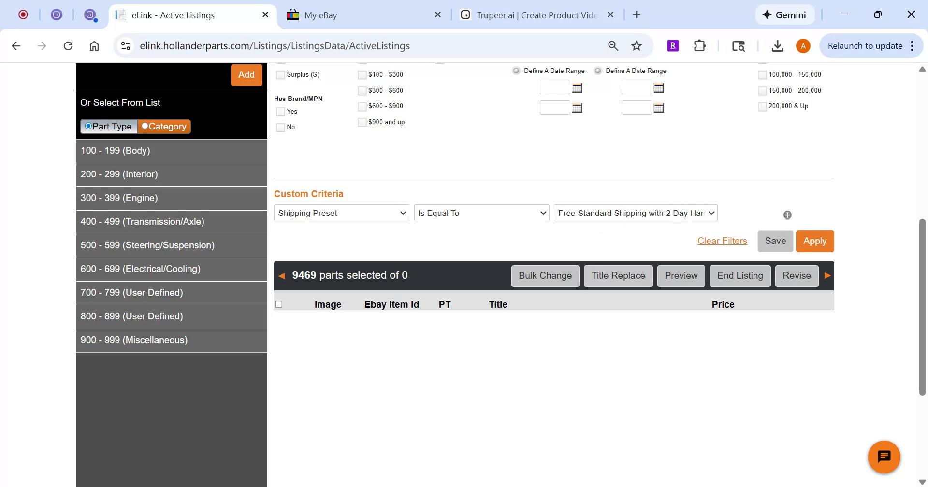Open the calendar picker beside the first date field
The height and width of the screenshot is (487, 928).
[x=577, y=87]
